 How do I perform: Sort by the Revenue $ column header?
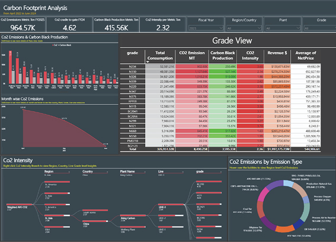(277, 53)
